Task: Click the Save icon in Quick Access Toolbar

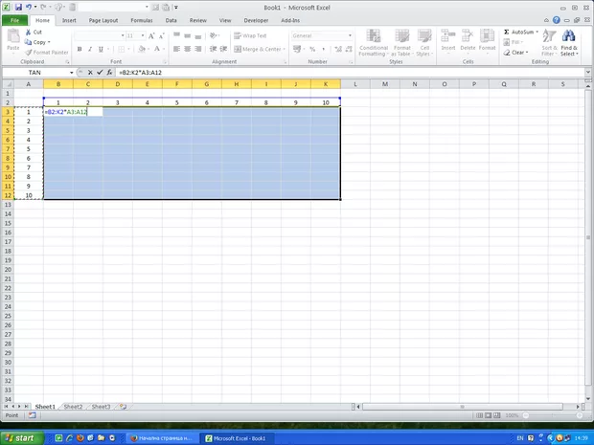Action: click(18, 7)
